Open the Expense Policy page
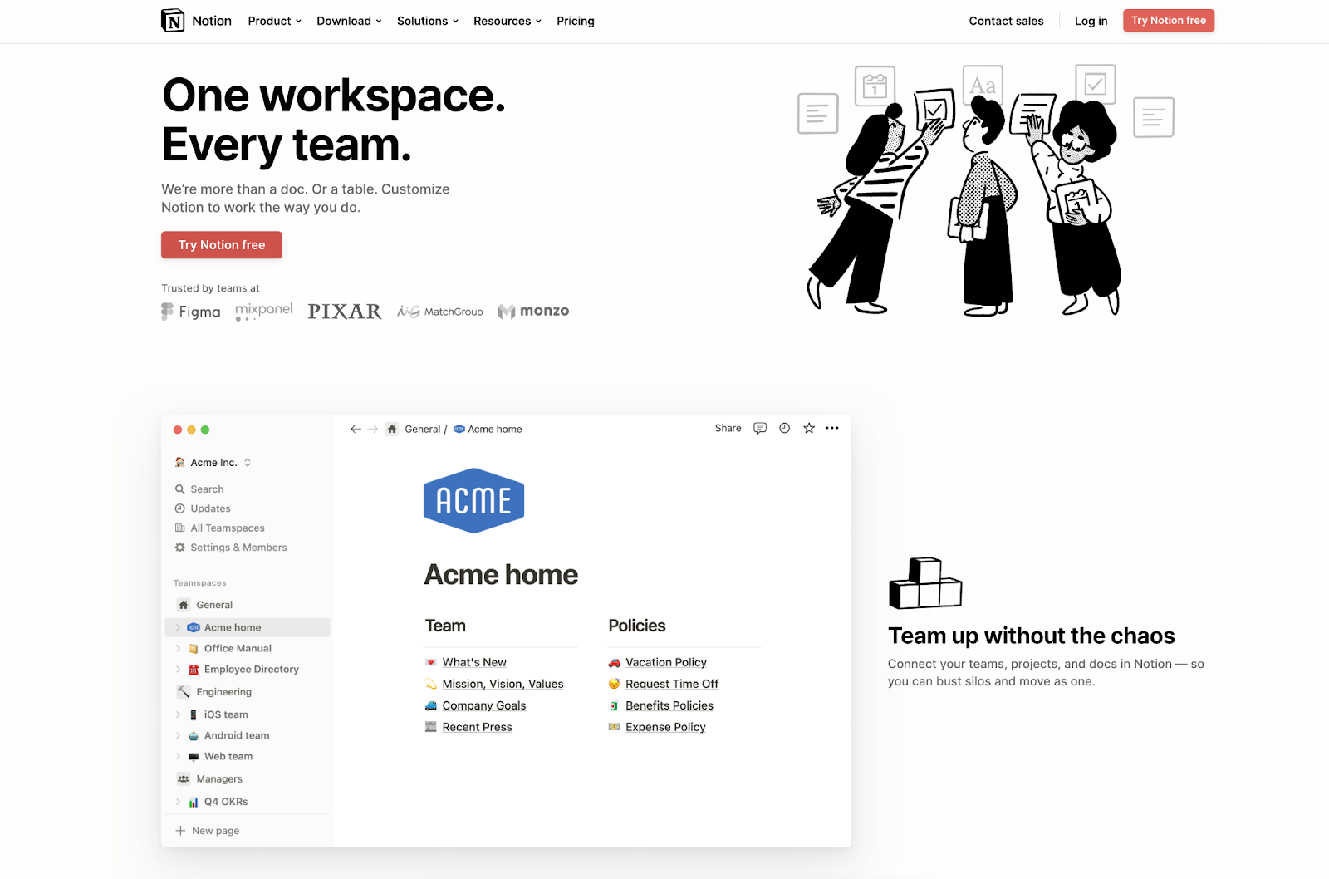Viewport: 1329px width, 879px height. [665, 727]
